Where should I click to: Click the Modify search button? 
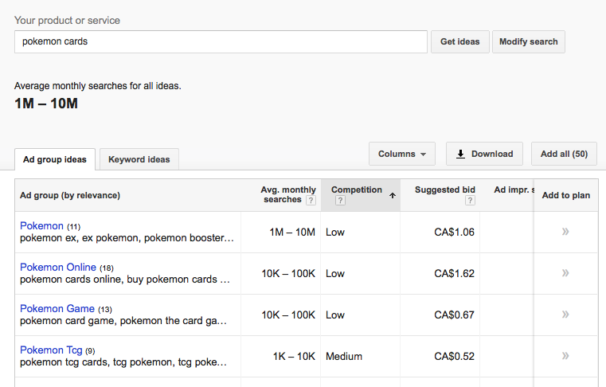(528, 41)
